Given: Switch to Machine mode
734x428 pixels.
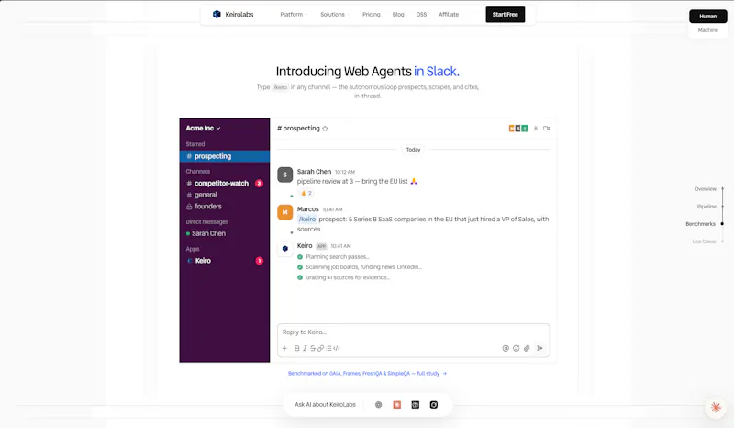Looking at the screenshot, I should (x=707, y=30).
